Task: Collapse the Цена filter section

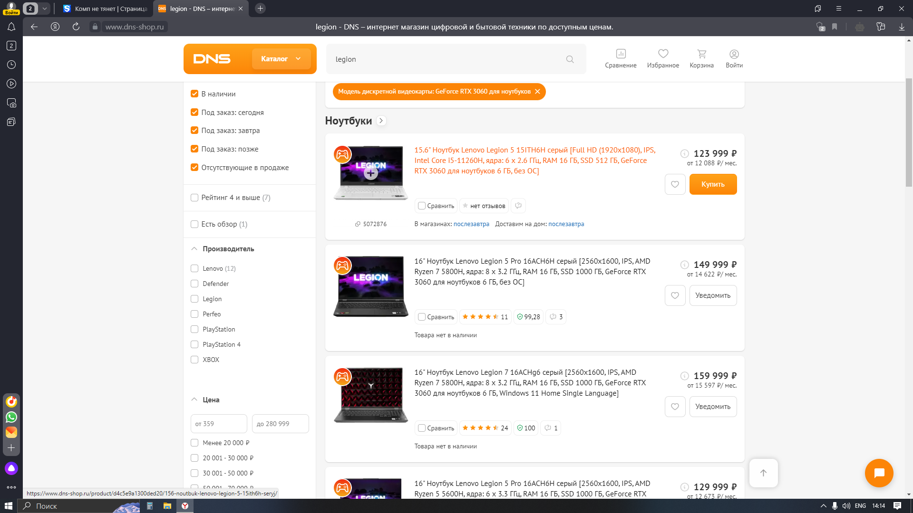Action: (194, 400)
